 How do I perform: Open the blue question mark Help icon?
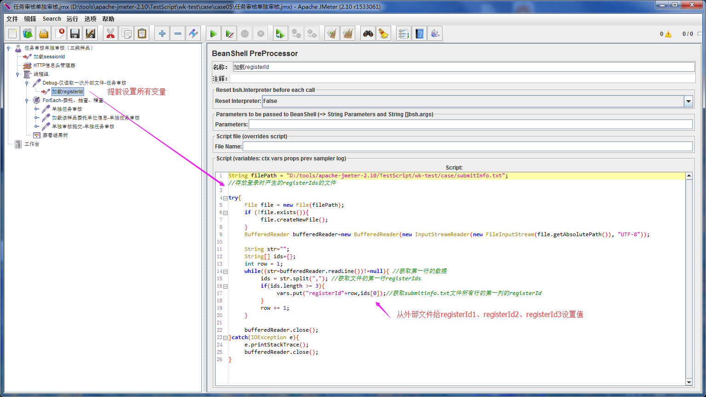tap(419, 34)
